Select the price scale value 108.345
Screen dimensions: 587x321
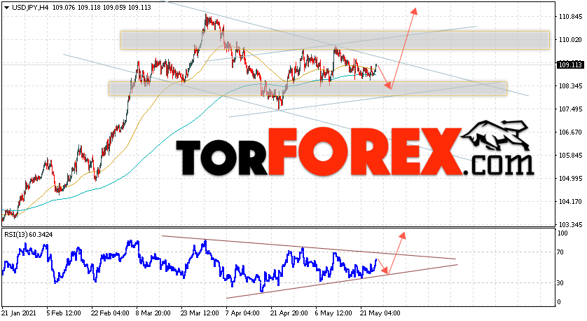point(570,86)
